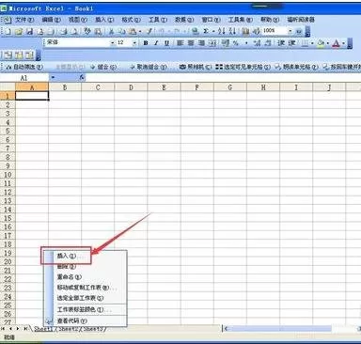Viewport: 361px width, 344px height.
Task: Open the Font Color dropdown arrow
Action: tap(344, 43)
